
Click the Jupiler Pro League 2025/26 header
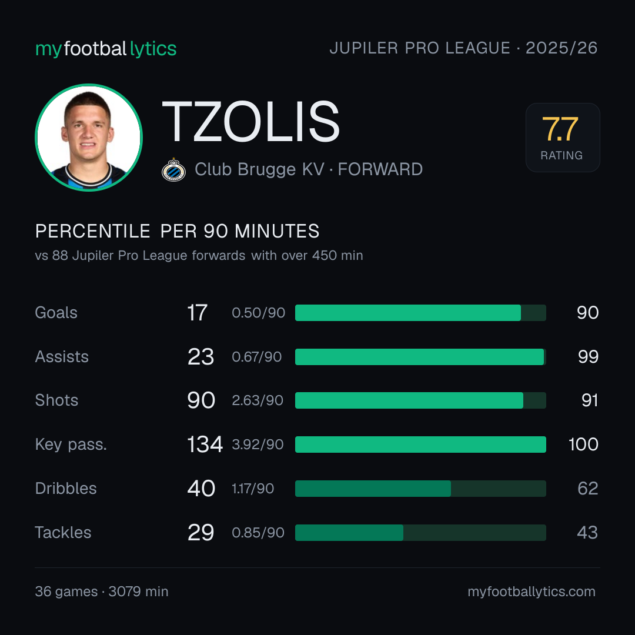point(463,48)
